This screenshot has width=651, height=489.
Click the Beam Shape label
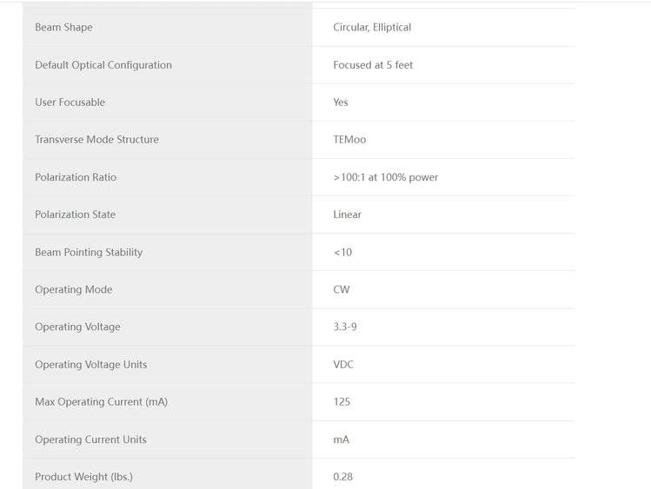coord(63,28)
